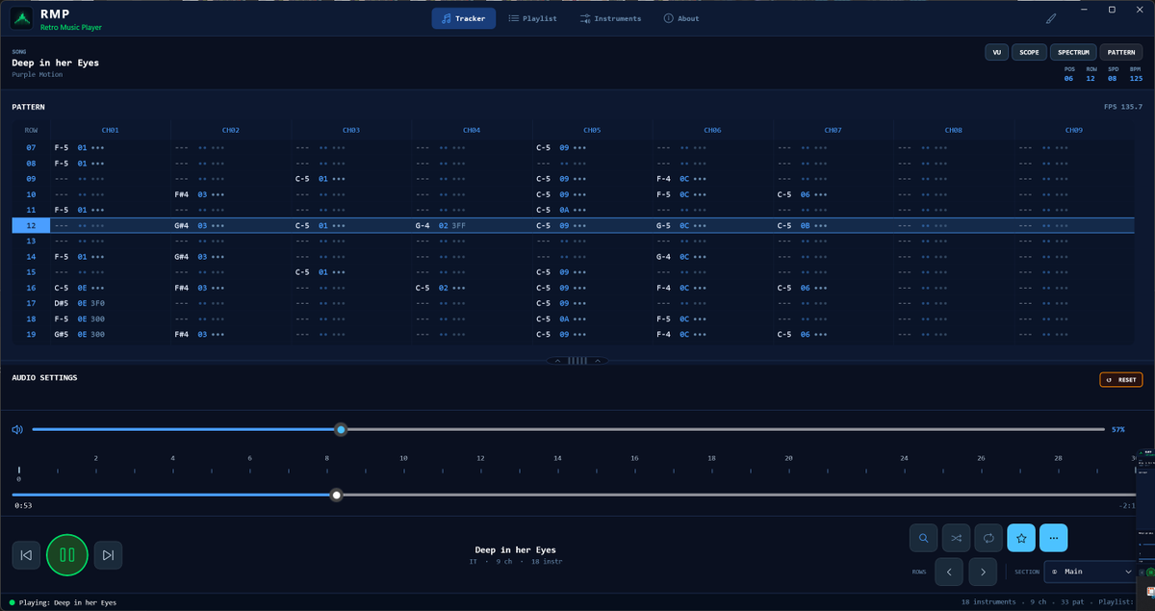Toggle the SPECTRUM view
Viewport: 1155px width, 611px height.
pyautogui.click(x=1073, y=52)
